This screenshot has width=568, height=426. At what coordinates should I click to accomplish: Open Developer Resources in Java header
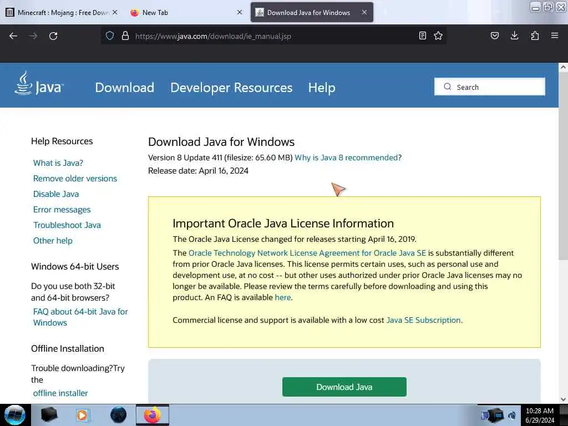coord(231,88)
